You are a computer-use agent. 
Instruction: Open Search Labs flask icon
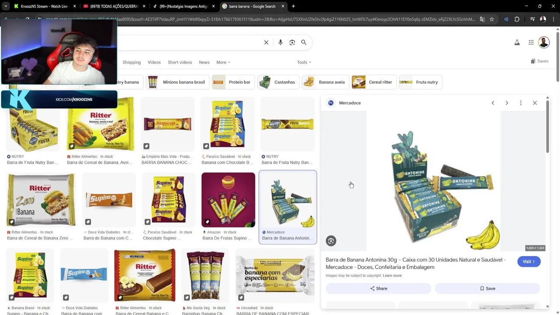(517, 42)
